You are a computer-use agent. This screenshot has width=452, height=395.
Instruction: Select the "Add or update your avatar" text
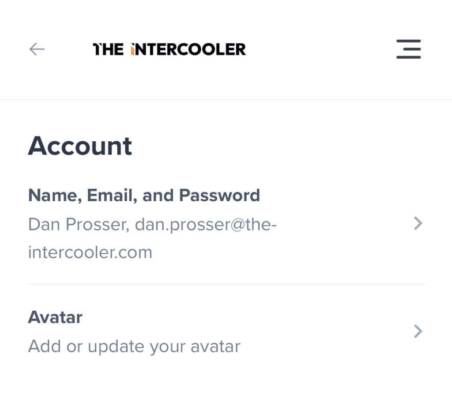[134, 346]
